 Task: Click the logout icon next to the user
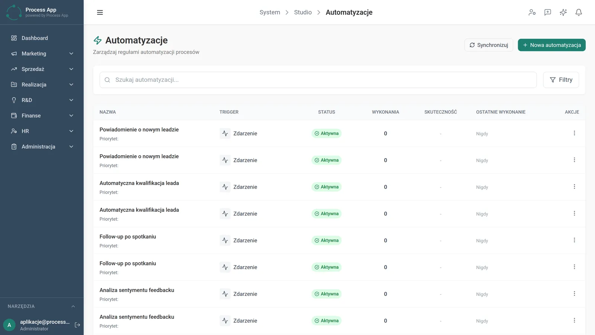[77, 325]
